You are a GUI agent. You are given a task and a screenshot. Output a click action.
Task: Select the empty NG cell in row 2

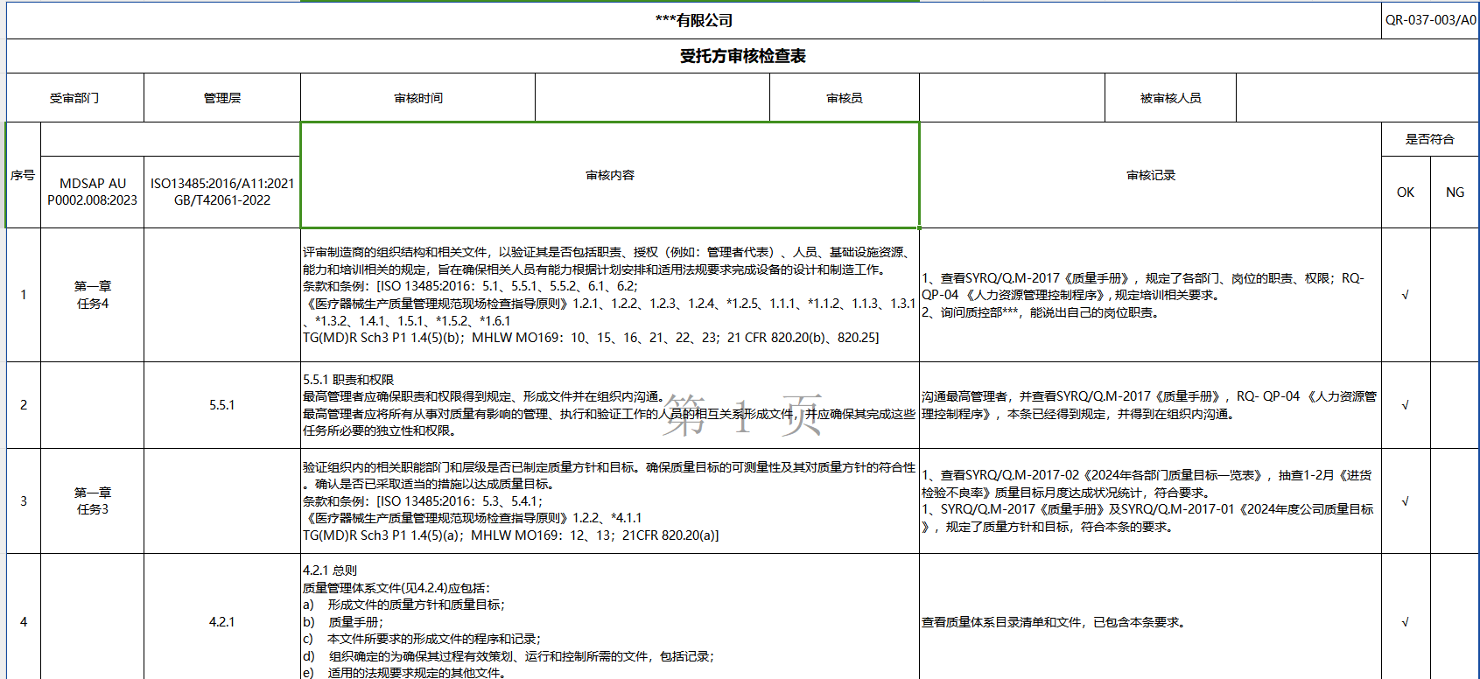pyautogui.click(x=1455, y=405)
